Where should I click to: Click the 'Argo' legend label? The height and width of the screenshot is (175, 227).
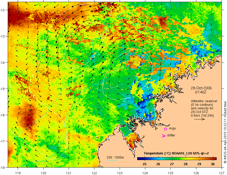[x=172, y=128]
